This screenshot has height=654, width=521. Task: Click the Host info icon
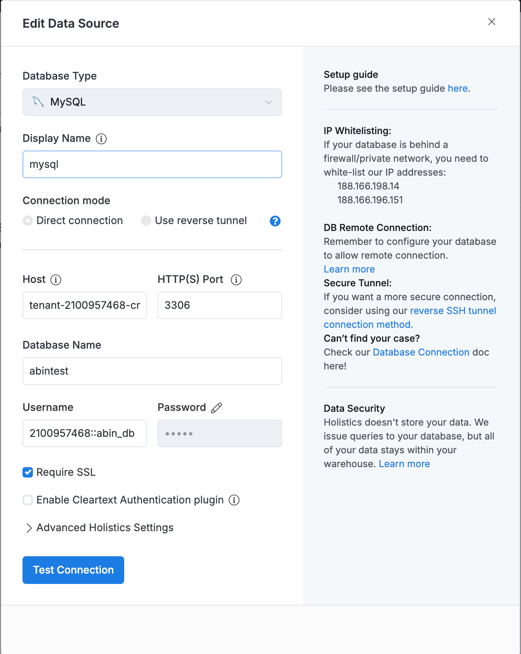click(56, 280)
